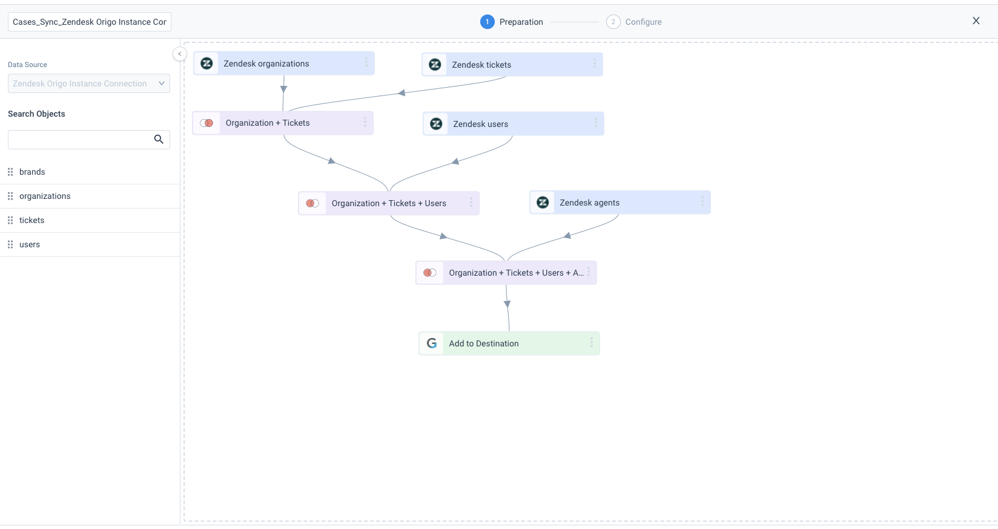Grab the drag handle beside users
Screen dimensions: 998x529
[10, 244]
